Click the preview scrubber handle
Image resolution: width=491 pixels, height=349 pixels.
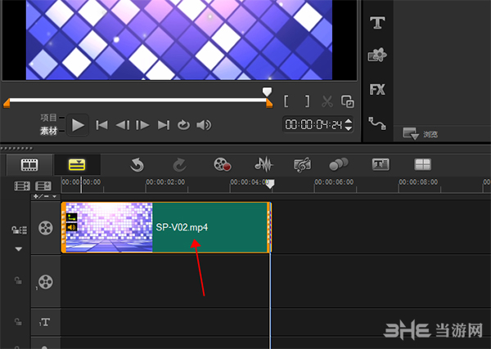coord(267,92)
